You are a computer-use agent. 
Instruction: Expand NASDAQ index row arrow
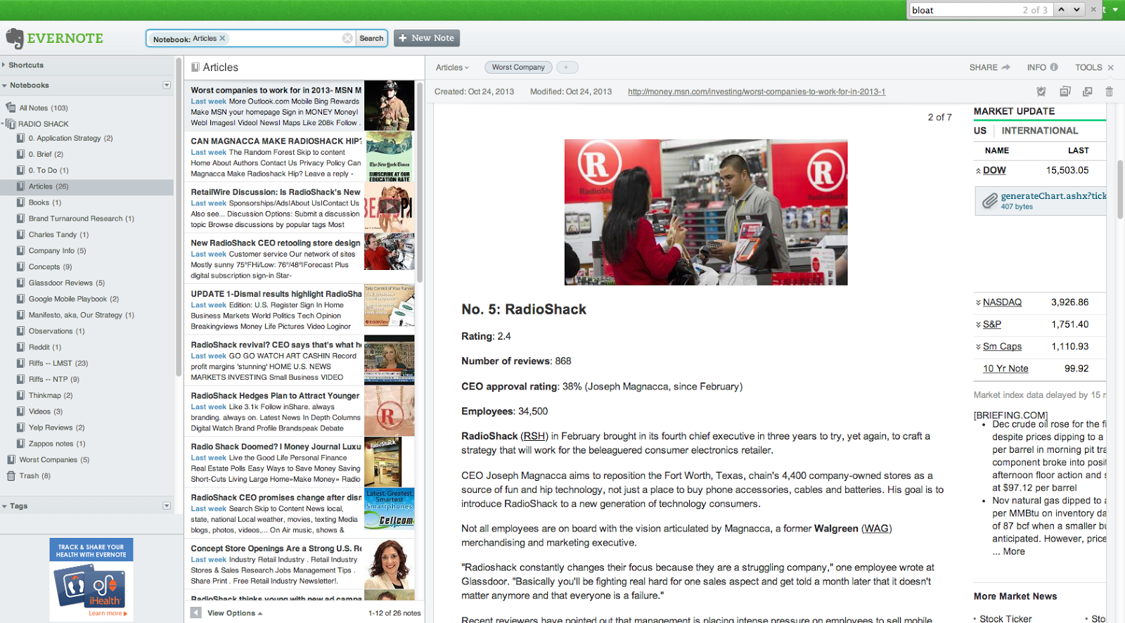pos(978,302)
